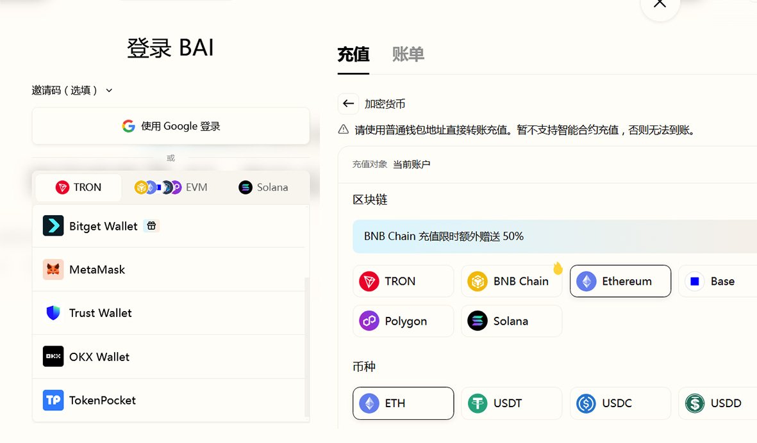Image resolution: width=757 pixels, height=443 pixels.
Task: Click the warning triangle icon
Action: (344, 129)
